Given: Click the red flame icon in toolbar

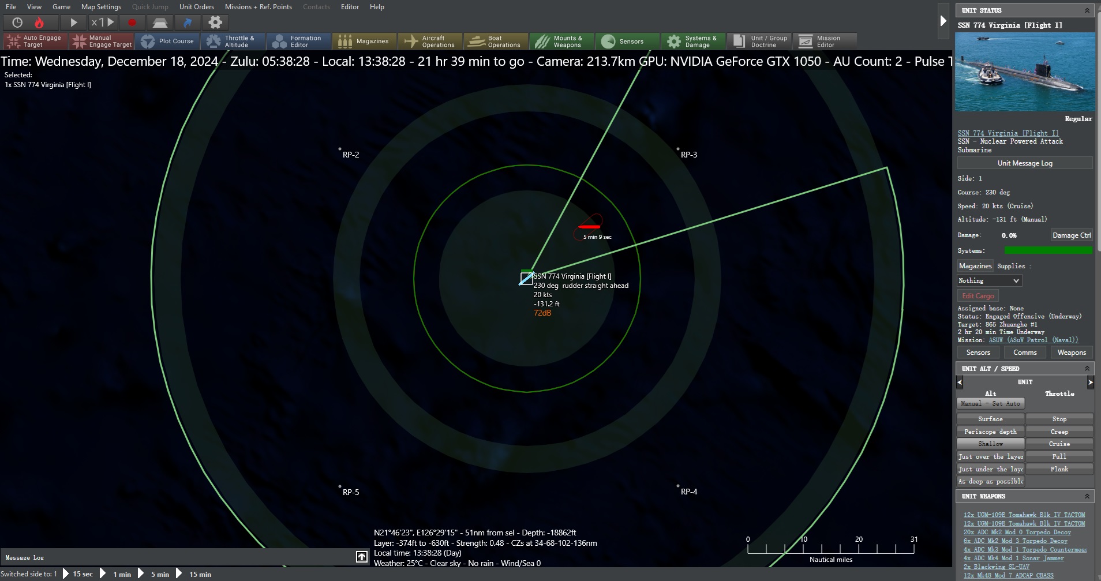Looking at the screenshot, I should point(39,23).
